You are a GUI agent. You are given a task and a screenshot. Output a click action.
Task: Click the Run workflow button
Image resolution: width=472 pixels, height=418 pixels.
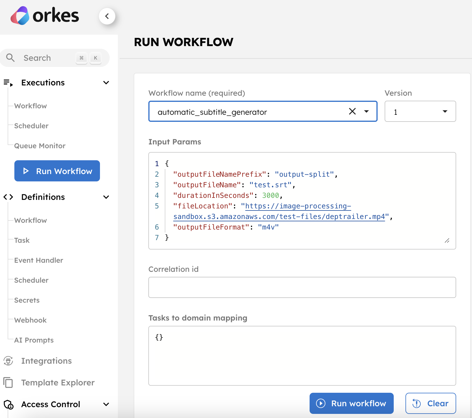[352, 403]
